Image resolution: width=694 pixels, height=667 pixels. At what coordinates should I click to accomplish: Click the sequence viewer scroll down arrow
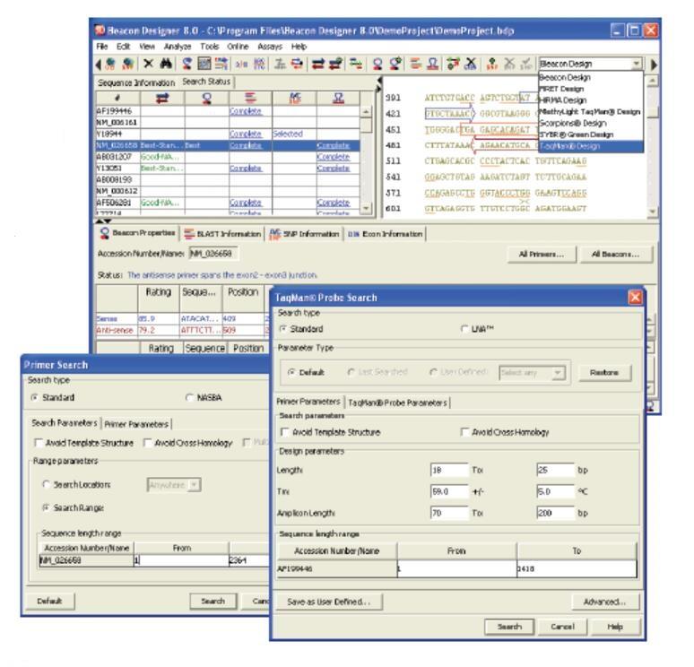[x=652, y=212]
